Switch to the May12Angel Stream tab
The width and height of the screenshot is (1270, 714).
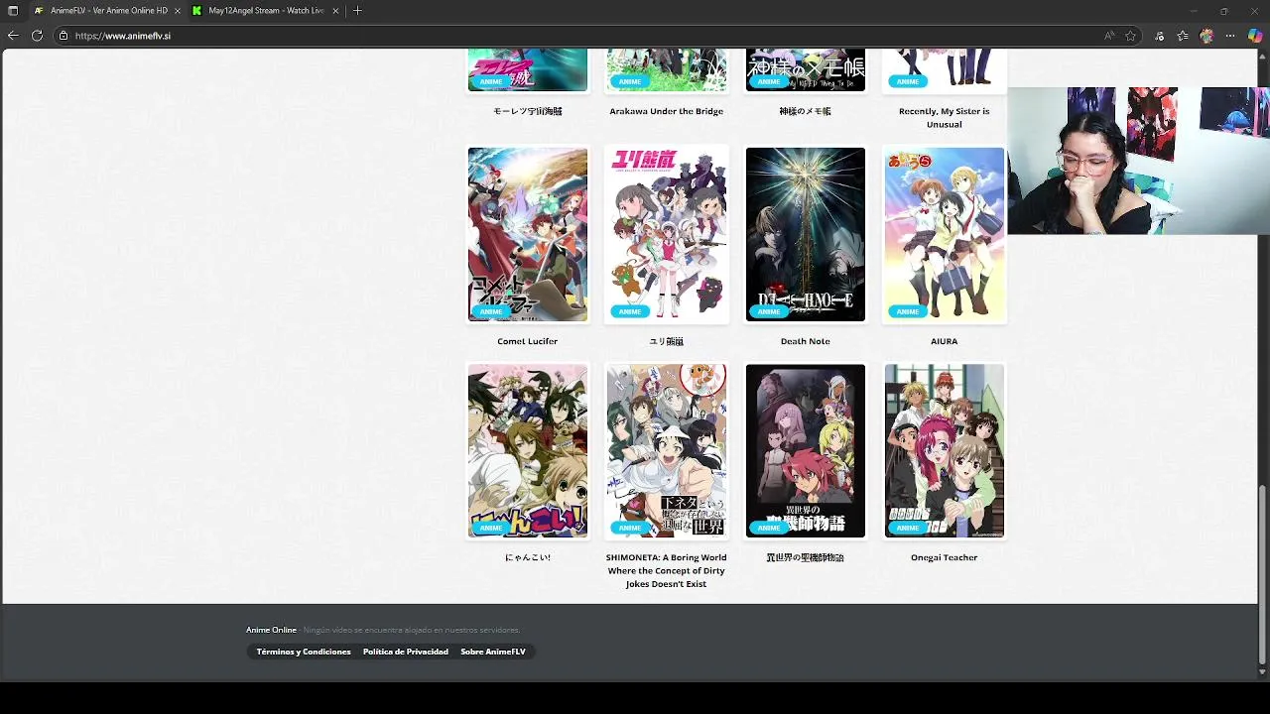266,11
